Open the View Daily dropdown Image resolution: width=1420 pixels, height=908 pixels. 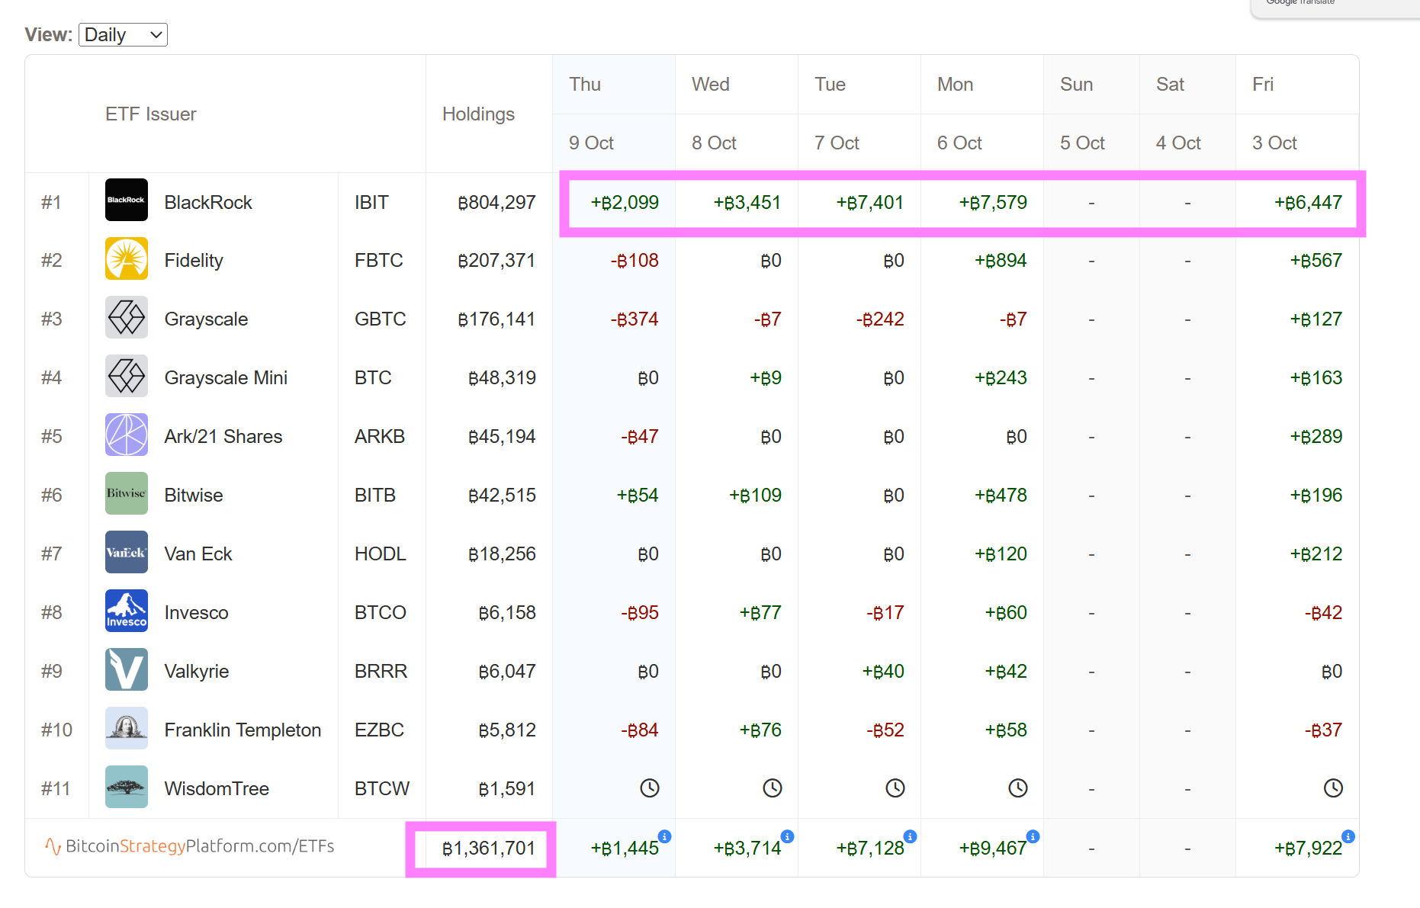123,35
